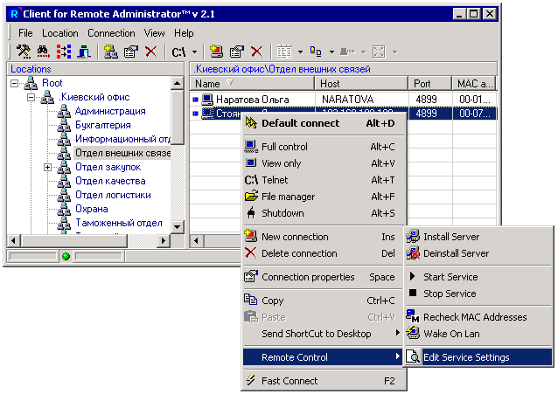Choose Full control from context menu
This screenshot has height=394, width=558.
click(324, 147)
